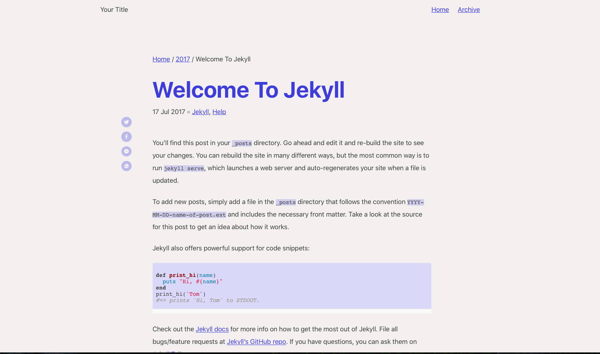Open the Help category tag

pos(219,112)
